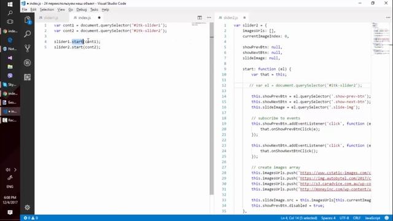Open the Debug view in activity bar
This screenshot has width=393, height=221.
27,63
